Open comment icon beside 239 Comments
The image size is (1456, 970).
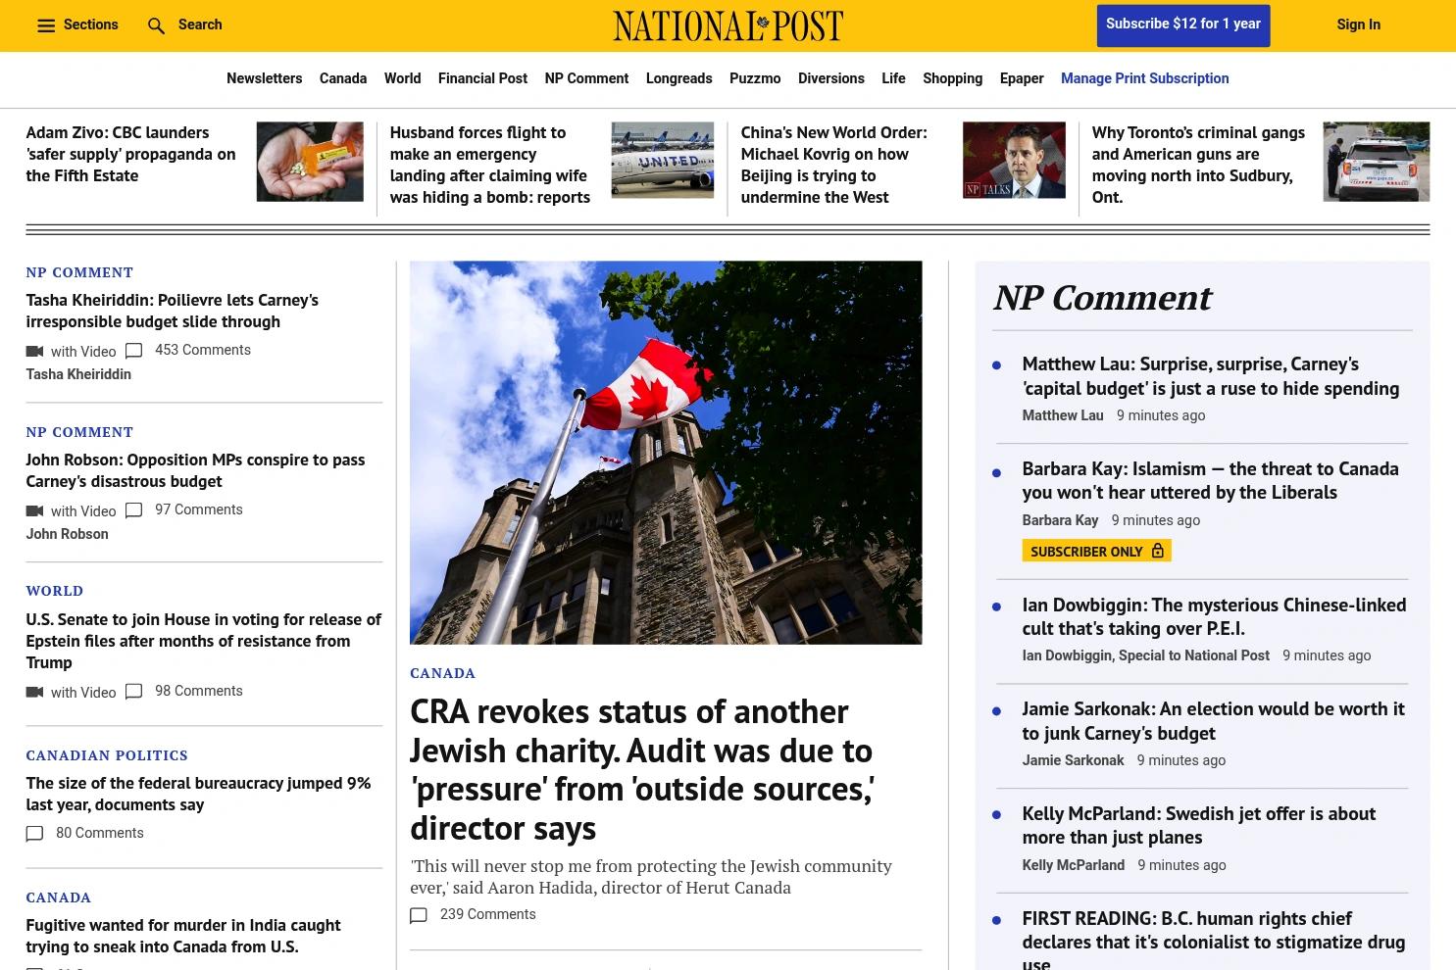click(x=419, y=915)
